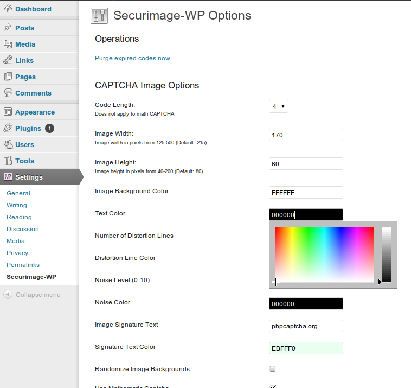411x388 pixels.
Task: Click the Media camera icon in sidebar
Action: pos(8,44)
